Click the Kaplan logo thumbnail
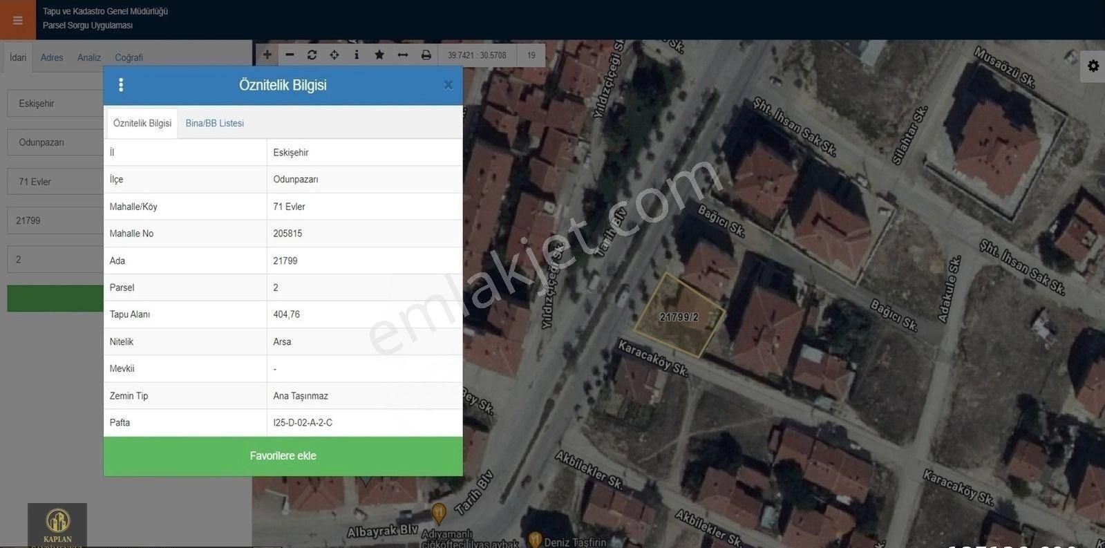Screen dimensions: 1105x548 (x=57, y=525)
